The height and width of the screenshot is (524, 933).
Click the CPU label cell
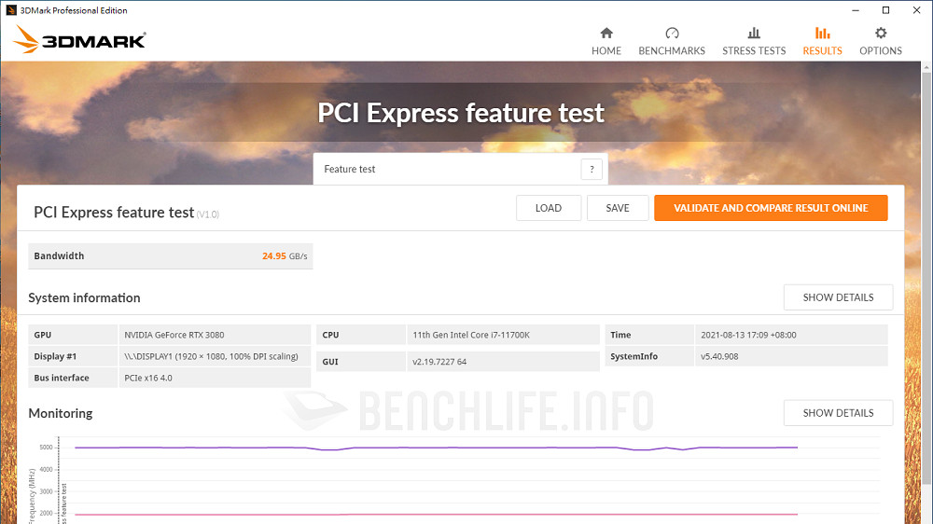[361, 335]
